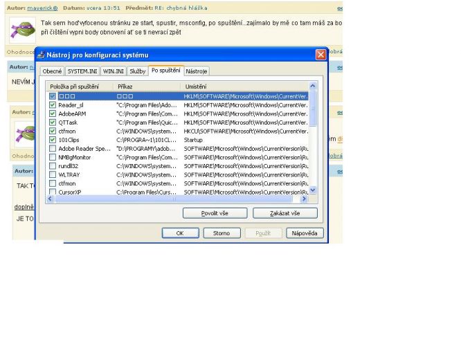Open the Nástroje tab
The height and width of the screenshot is (346, 461).
[x=197, y=71]
